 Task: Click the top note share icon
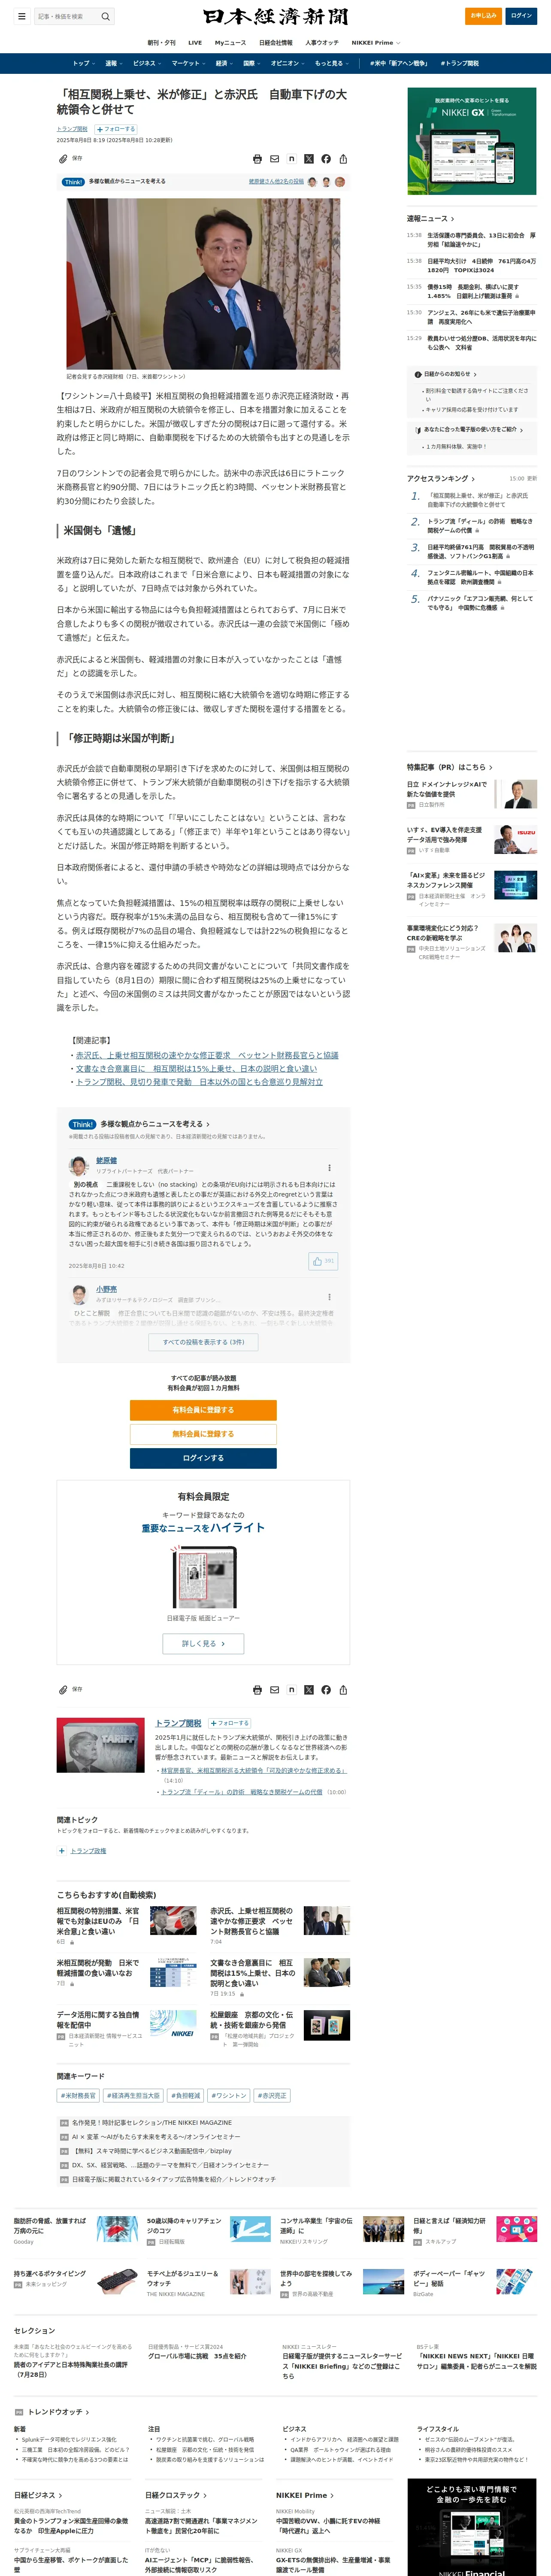tap(291, 159)
